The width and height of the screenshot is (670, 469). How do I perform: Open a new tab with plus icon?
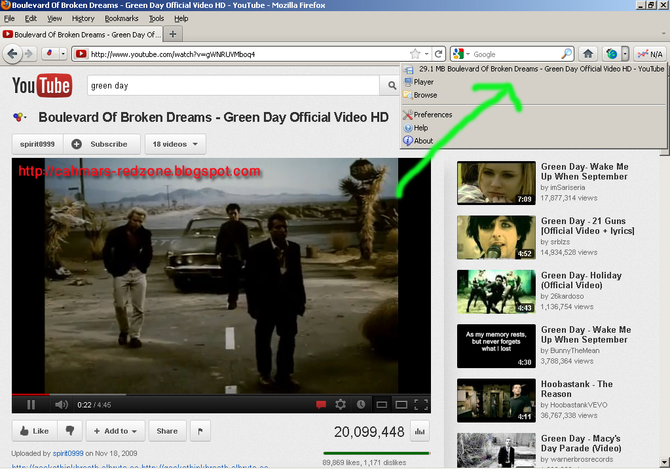pos(173,34)
